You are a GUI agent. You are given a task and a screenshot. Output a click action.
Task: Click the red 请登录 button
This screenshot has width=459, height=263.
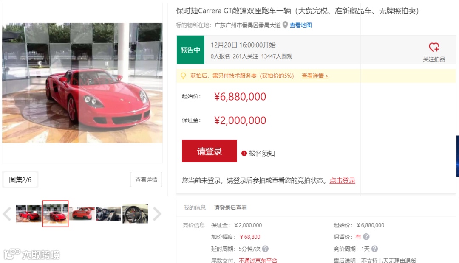pyautogui.click(x=209, y=151)
